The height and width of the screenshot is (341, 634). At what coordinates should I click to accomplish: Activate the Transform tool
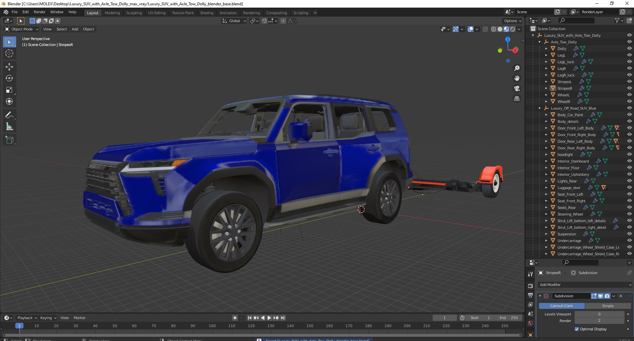click(x=9, y=102)
